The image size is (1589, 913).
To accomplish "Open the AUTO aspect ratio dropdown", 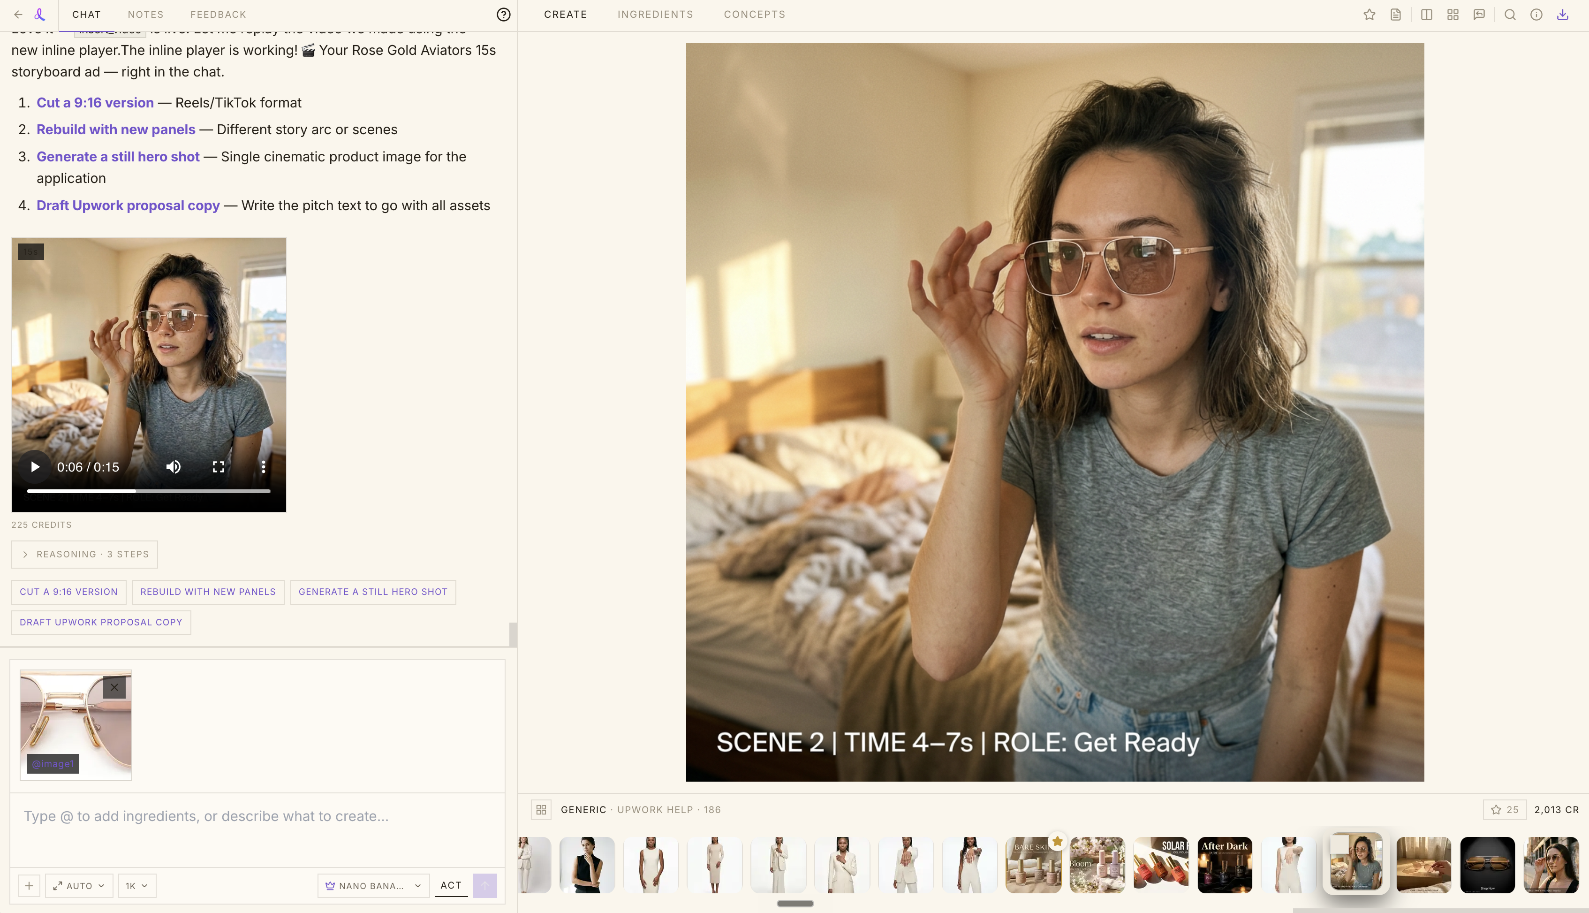I will [x=80, y=885].
